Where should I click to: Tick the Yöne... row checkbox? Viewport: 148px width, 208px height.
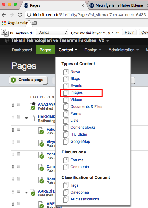pyautogui.click(x=18, y=154)
